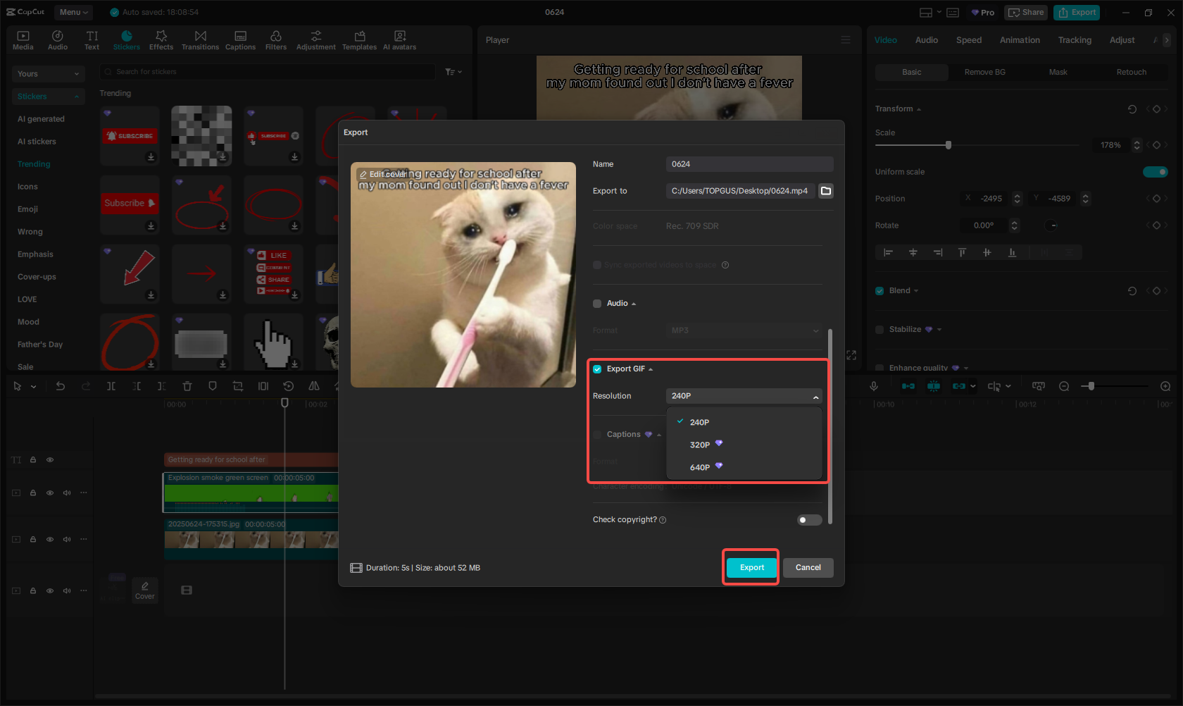Image resolution: width=1183 pixels, height=706 pixels.
Task: Select 640P from the resolution list
Action: [701, 466]
